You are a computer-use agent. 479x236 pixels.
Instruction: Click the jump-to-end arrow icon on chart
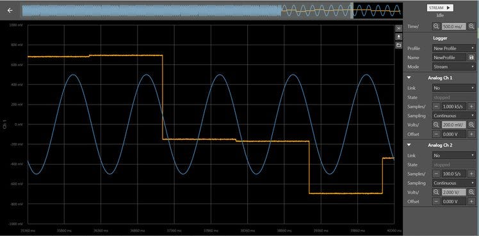click(x=399, y=28)
